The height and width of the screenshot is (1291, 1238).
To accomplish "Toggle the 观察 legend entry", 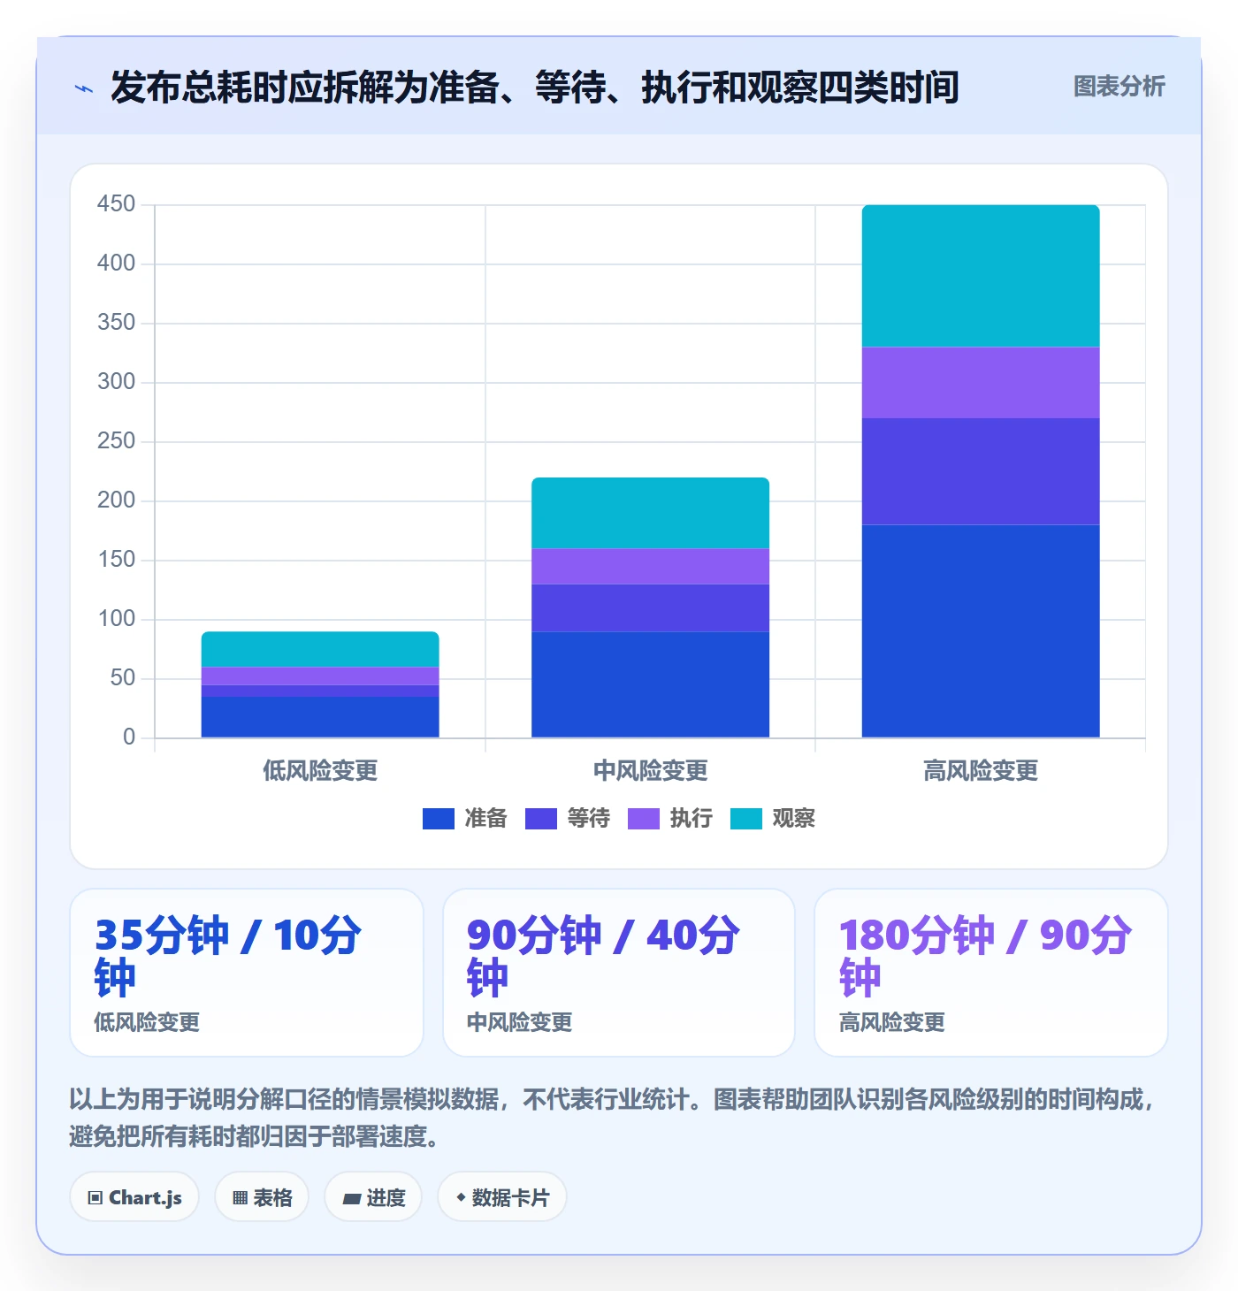I will pyautogui.click(x=773, y=819).
